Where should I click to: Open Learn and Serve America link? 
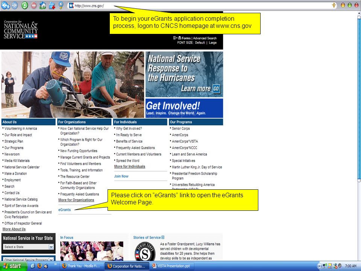[189, 154]
